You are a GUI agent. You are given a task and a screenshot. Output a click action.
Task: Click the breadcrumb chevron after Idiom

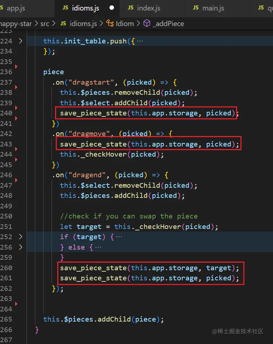(138, 24)
